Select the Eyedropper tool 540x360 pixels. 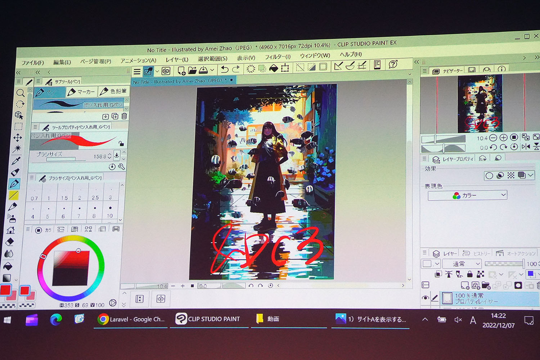coord(16,161)
